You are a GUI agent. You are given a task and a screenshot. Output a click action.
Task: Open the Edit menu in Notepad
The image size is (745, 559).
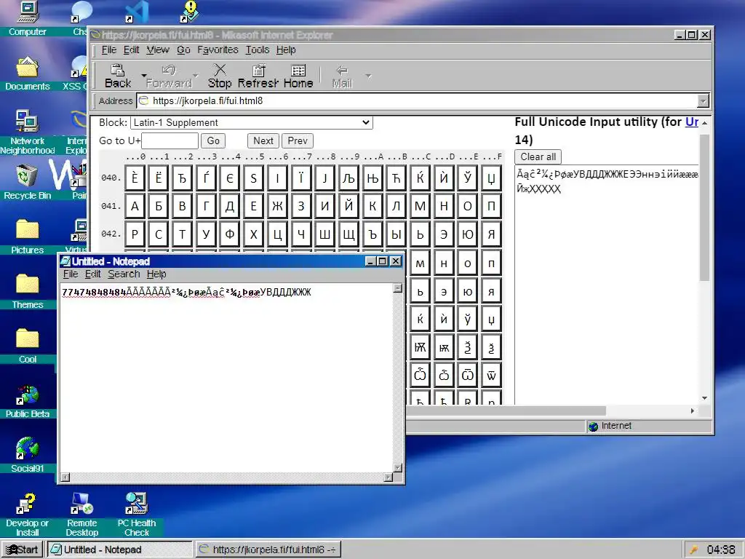[92, 274]
